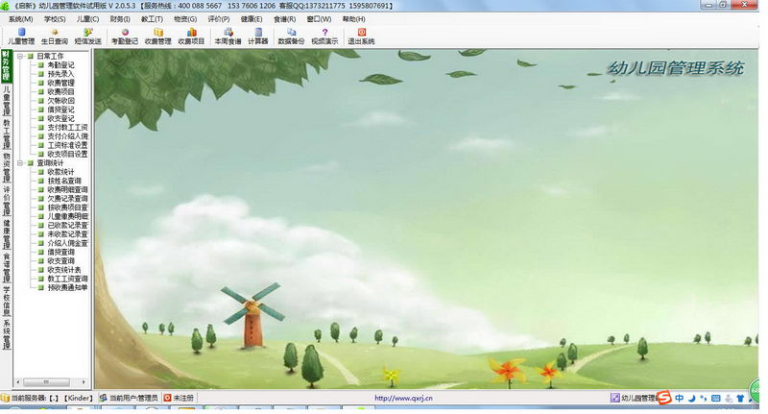The height and width of the screenshot is (414, 768).
Task: Launch 短信发送 SMS sending icon
Action: (87, 37)
